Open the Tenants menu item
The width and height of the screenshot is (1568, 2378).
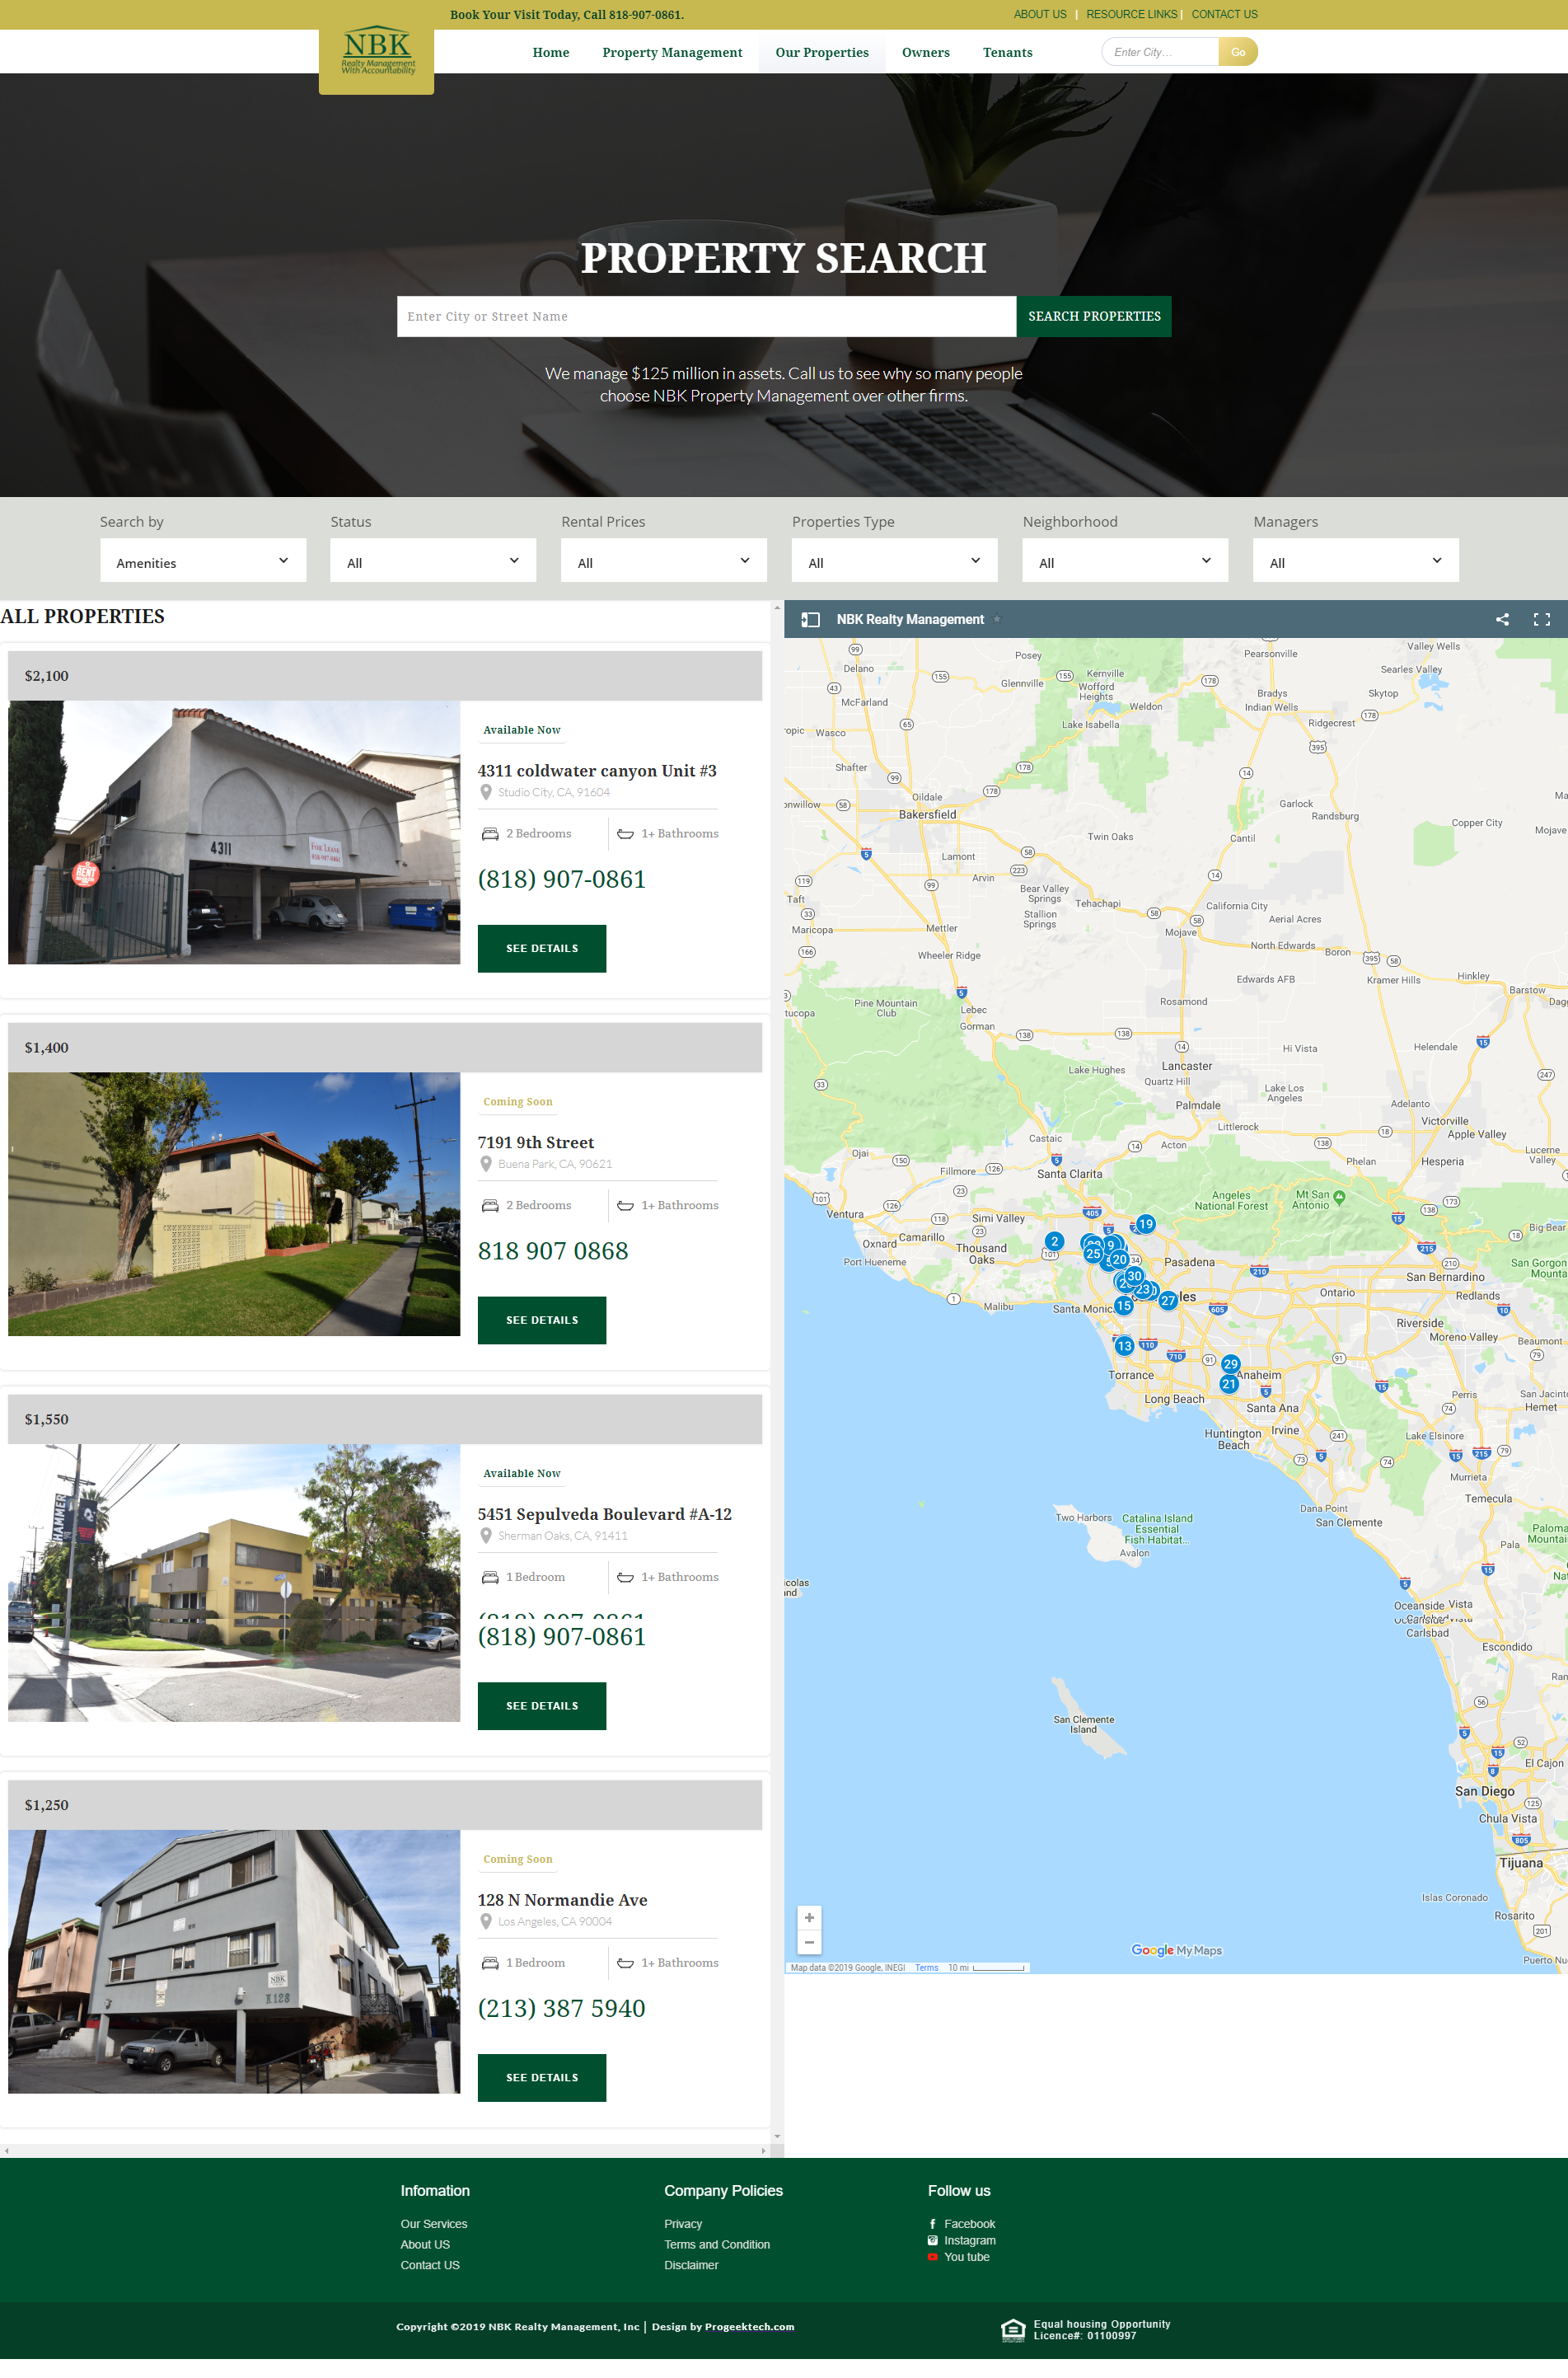[1008, 53]
